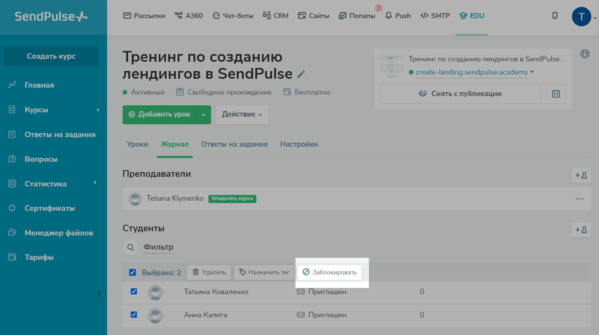
Task: Click the mobile phone icon in header
Action: pyautogui.click(x=555, y=15)
